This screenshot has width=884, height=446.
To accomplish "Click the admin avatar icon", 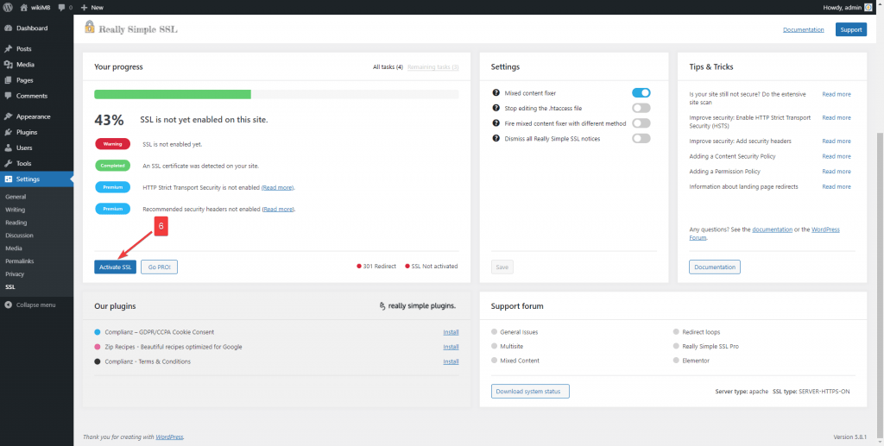I will coord(868,7).
